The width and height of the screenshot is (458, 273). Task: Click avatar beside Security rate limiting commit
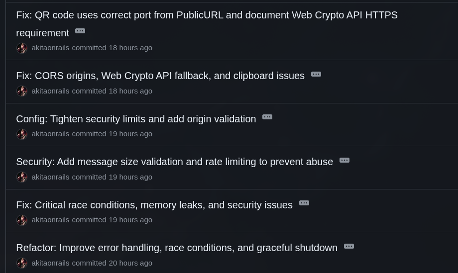pyautogui.click(x=22, y=177)
